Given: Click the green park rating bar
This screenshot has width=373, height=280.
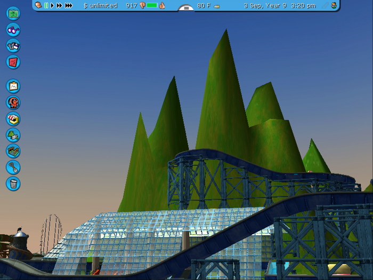Looking at the screenshot, I should click(152, 5).
